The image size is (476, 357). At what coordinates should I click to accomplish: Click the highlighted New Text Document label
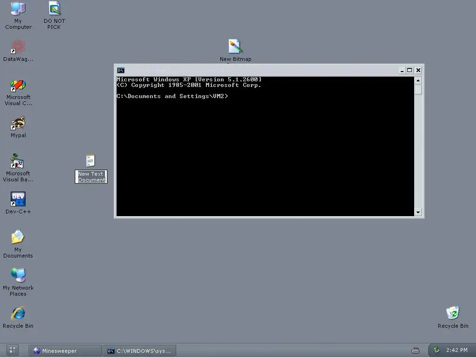[91, 177]
